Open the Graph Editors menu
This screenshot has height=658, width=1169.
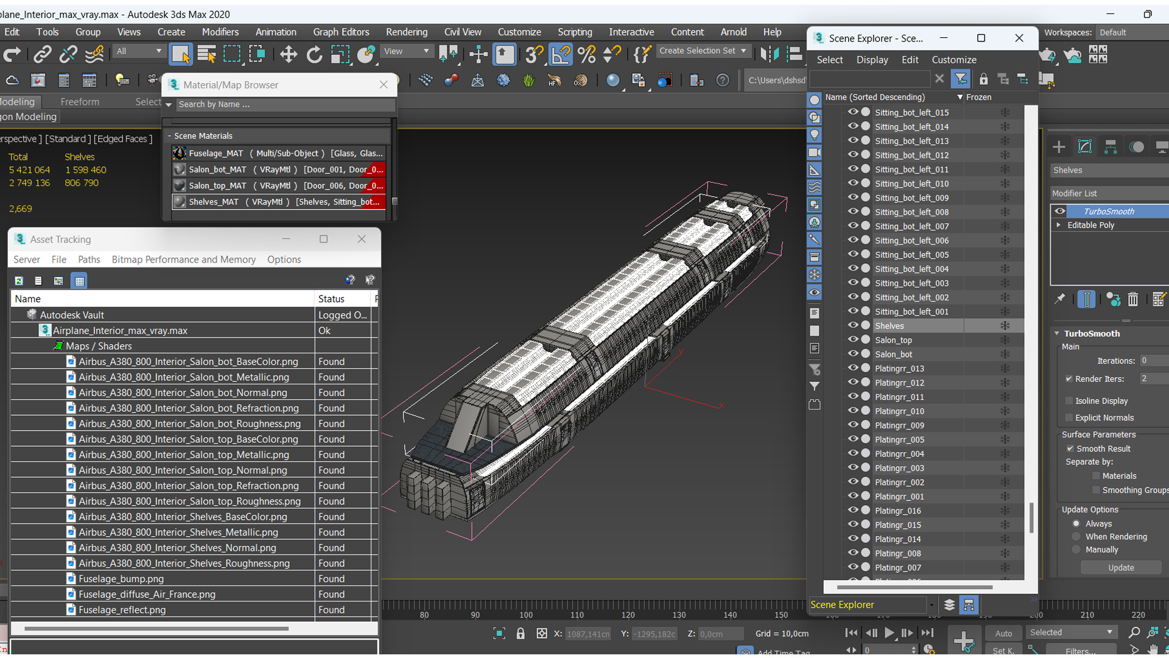(x=341, y=32)
